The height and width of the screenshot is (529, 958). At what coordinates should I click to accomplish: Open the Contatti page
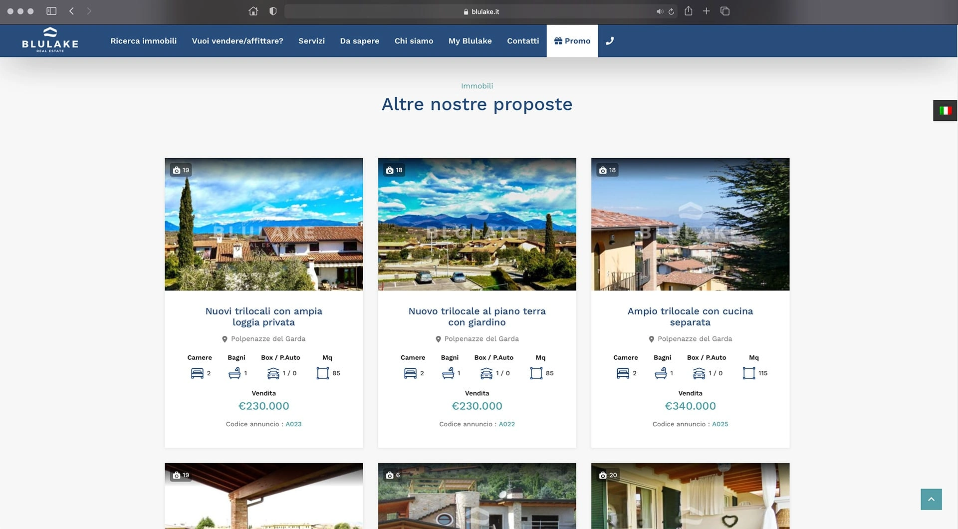(x=523, y=41)
